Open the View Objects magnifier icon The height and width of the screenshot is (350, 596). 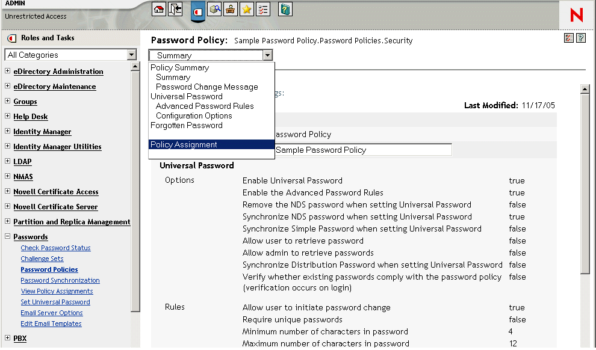point(214,9)
